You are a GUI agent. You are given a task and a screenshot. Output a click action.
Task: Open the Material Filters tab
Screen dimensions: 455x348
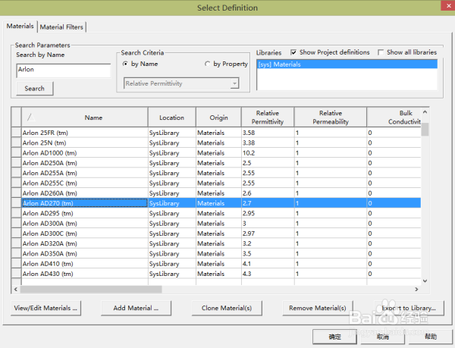[61, 27]
